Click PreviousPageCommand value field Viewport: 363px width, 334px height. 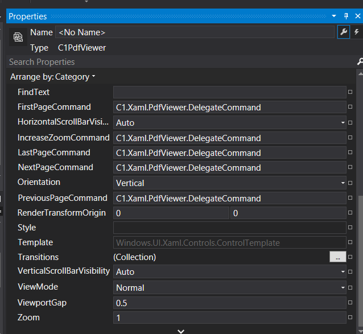(230, 199)
